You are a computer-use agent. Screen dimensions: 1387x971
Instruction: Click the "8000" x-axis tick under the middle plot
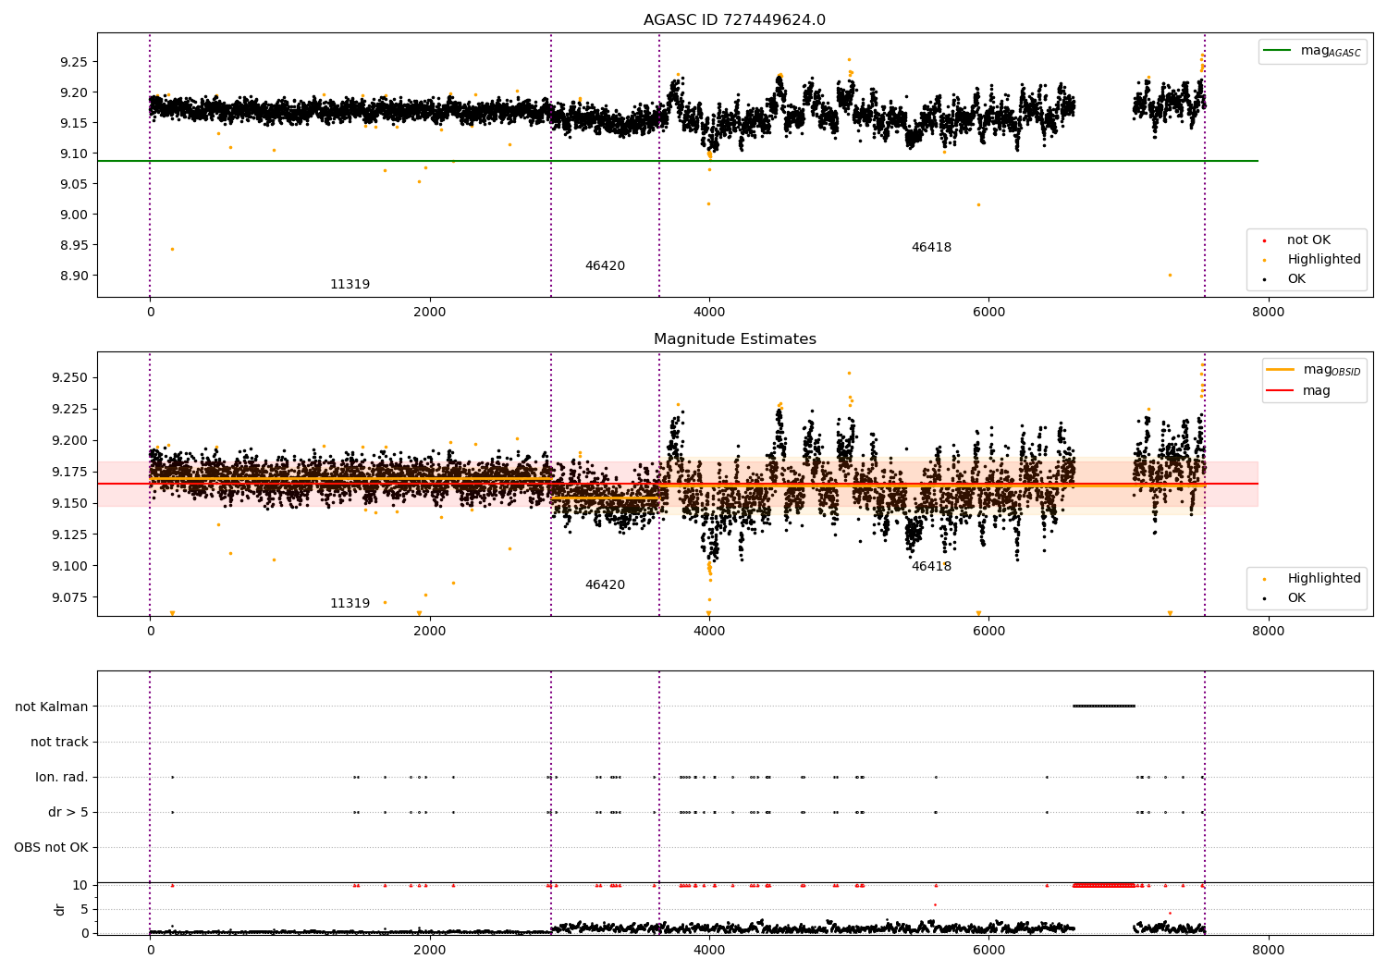click(1269, 631)
